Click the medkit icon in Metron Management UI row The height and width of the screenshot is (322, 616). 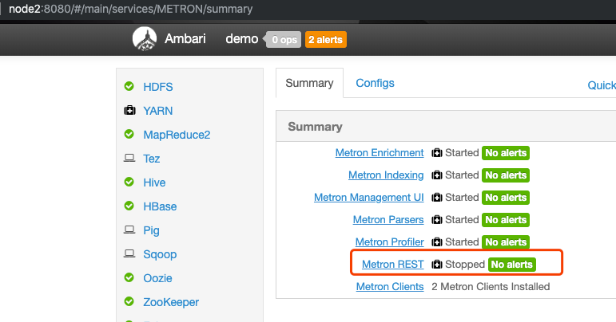coord(437,198)
